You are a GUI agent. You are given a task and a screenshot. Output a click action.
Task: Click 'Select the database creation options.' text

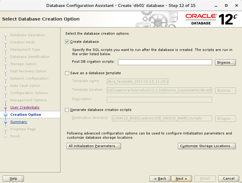(x=97, y=33)
